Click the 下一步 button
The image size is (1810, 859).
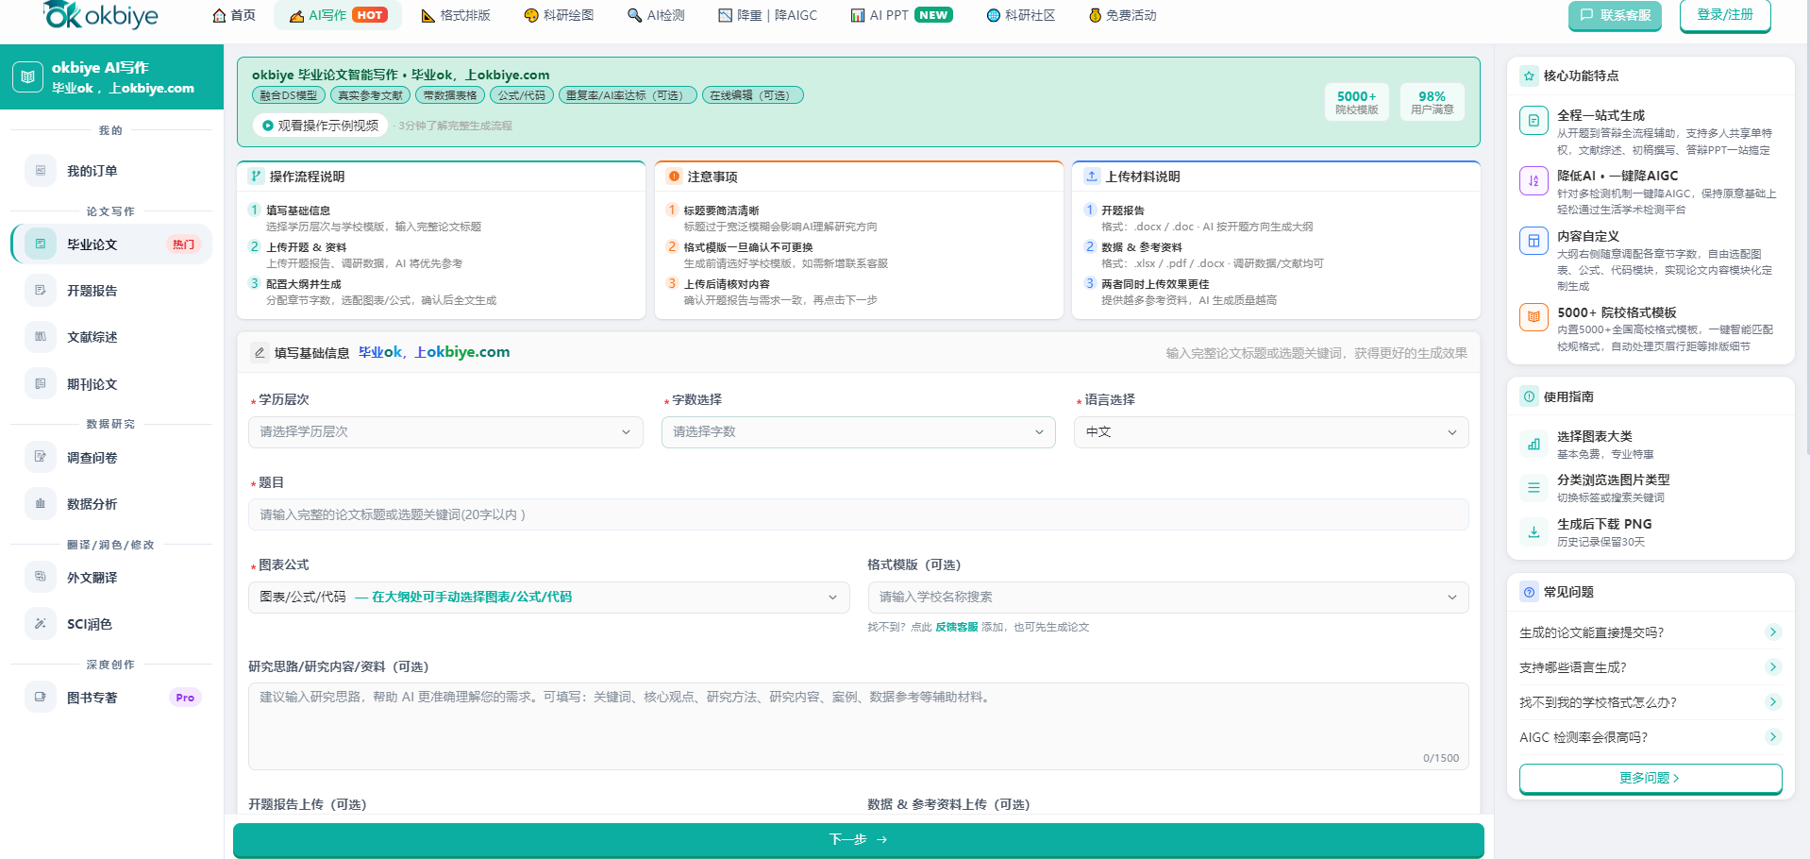pyautogui.click(x=859, y=839)
